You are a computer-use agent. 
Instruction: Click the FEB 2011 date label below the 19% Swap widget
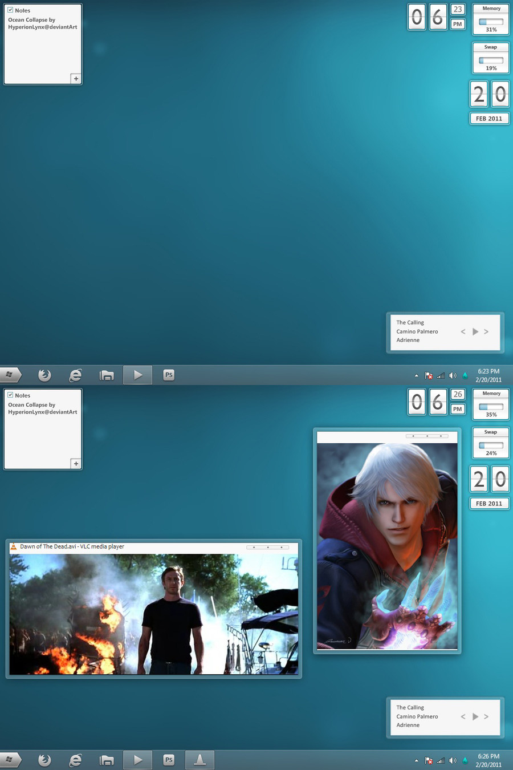pos(489,119)
